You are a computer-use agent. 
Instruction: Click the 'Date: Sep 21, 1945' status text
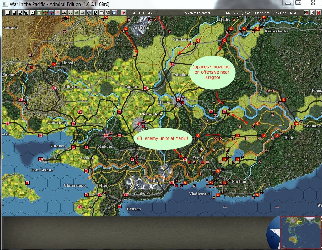(x=237, y=13)
